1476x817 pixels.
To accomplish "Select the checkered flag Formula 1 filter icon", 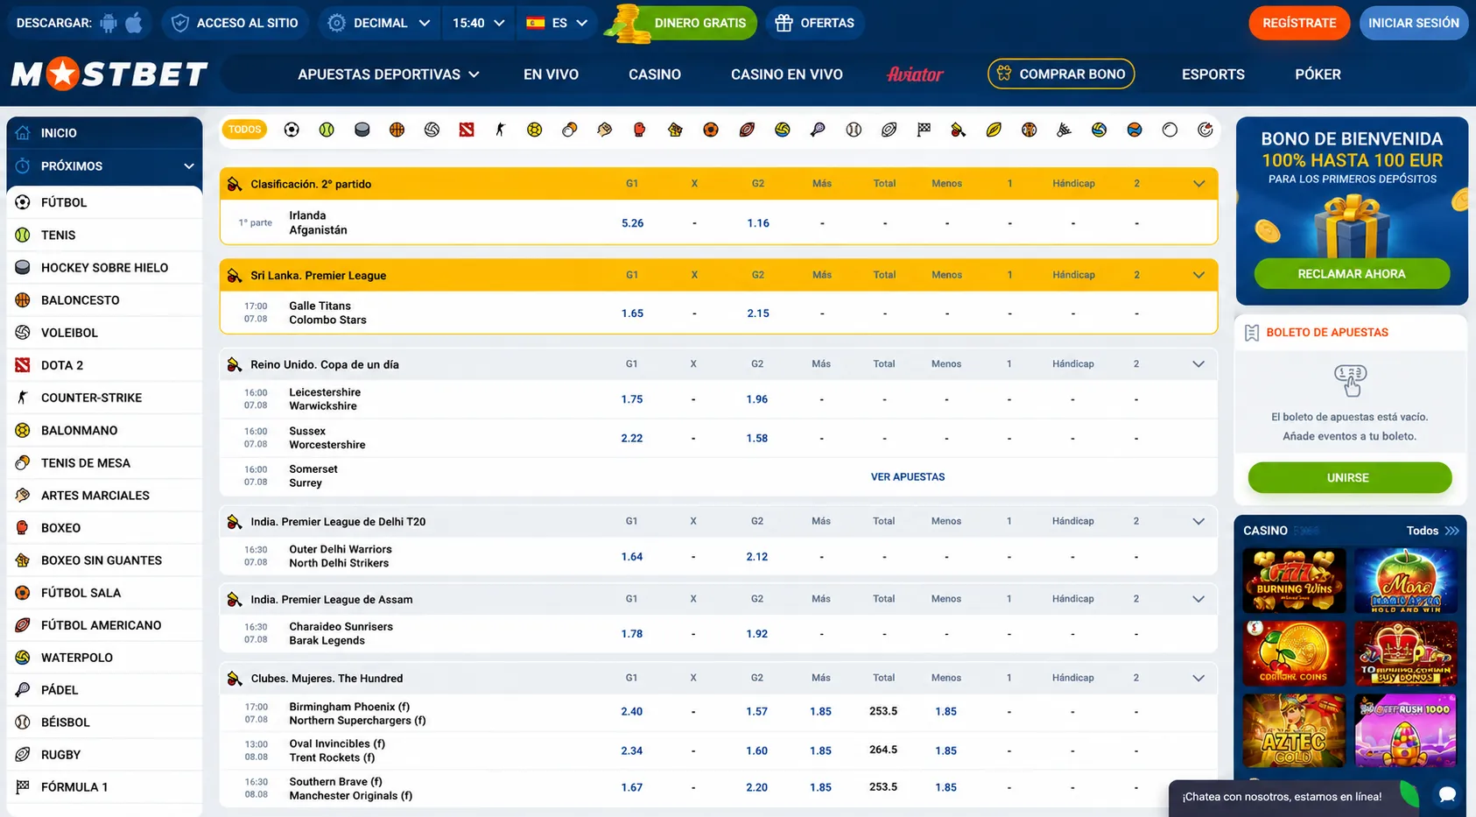I will (924, 130).
